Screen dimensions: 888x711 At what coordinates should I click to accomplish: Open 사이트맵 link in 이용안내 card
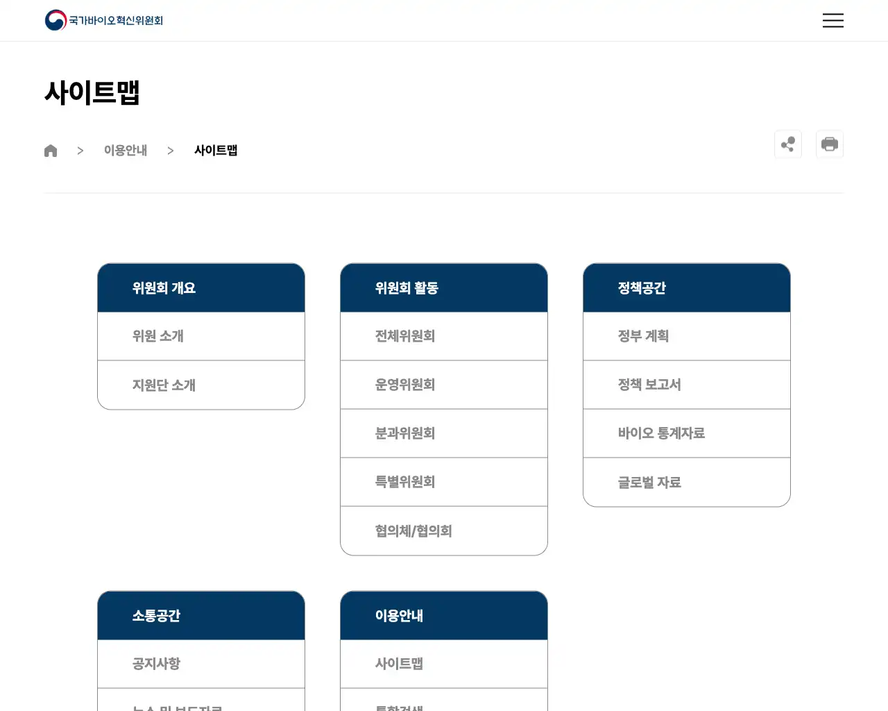(x=444, y=664)
